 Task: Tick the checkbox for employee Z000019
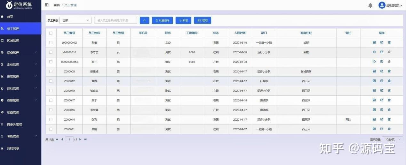pos(51,91)
